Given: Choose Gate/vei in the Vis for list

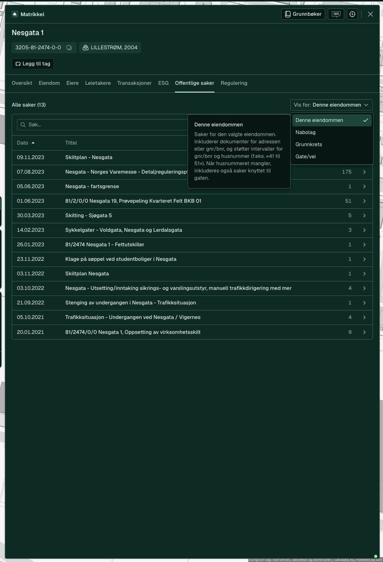Looking at the screenshot, I should pos(332,157).
